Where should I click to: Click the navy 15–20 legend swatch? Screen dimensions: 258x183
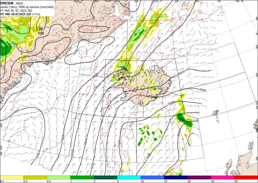(x=176, y=177)
